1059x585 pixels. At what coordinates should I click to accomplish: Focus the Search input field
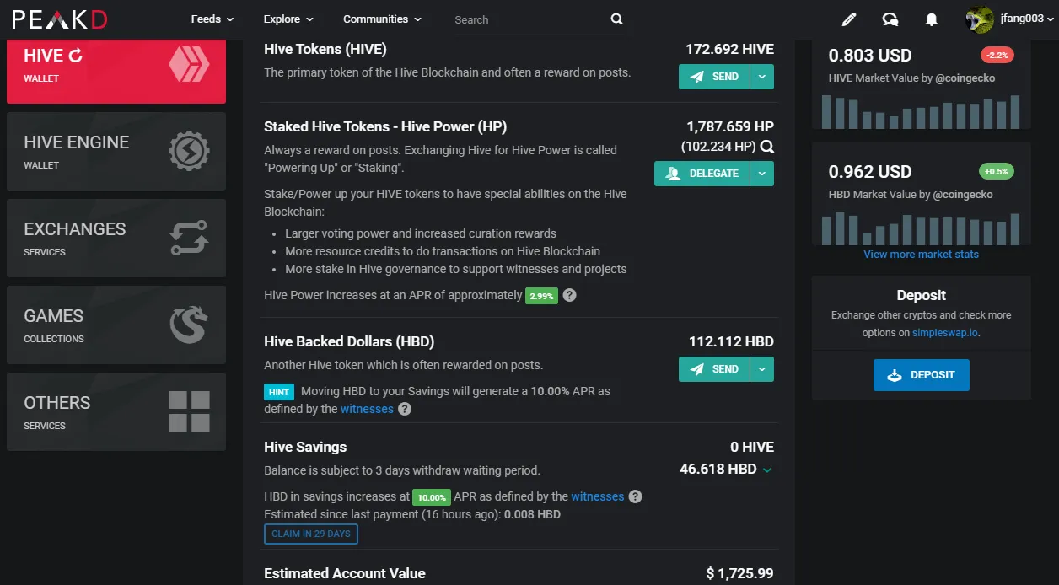coord(529,19)
